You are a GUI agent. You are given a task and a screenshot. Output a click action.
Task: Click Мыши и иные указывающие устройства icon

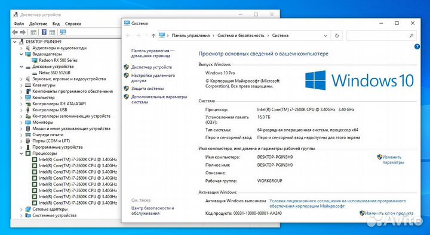point(28,129)
